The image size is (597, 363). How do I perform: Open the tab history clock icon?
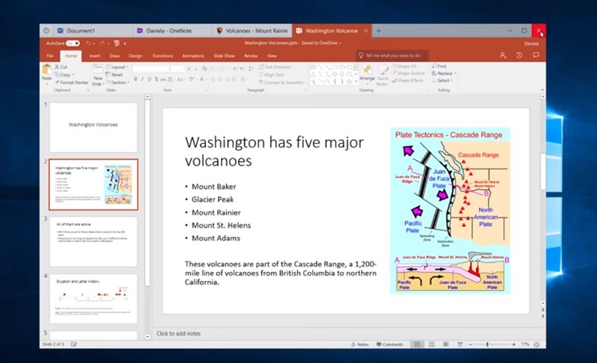pos(46,31)
